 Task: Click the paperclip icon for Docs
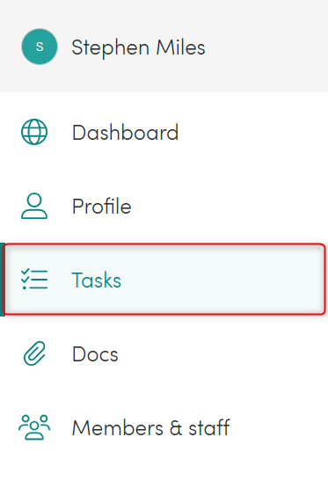34,353
